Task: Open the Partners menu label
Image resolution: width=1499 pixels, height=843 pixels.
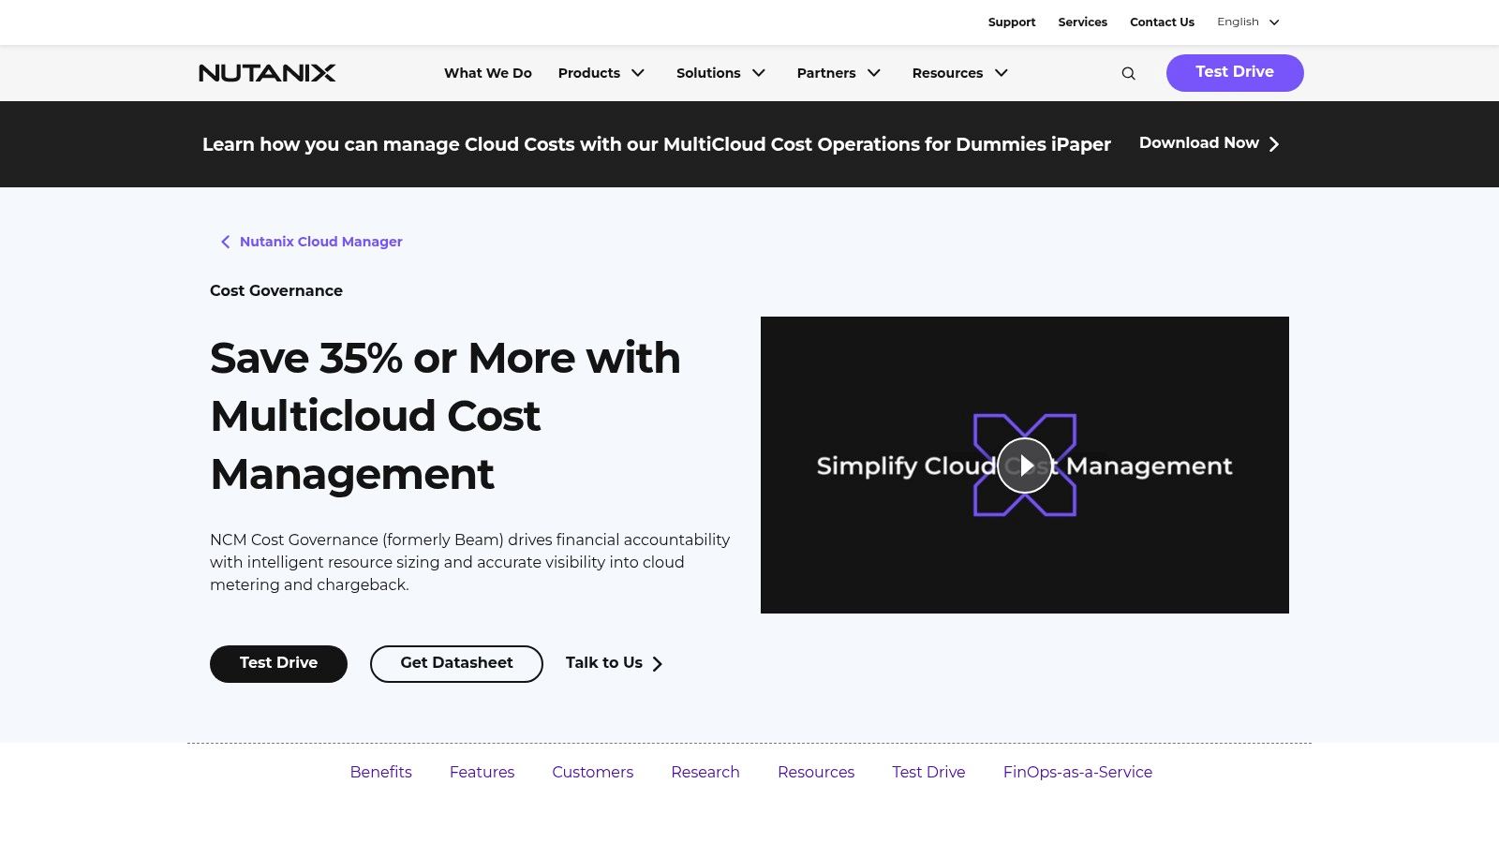Action: point(826,73)
